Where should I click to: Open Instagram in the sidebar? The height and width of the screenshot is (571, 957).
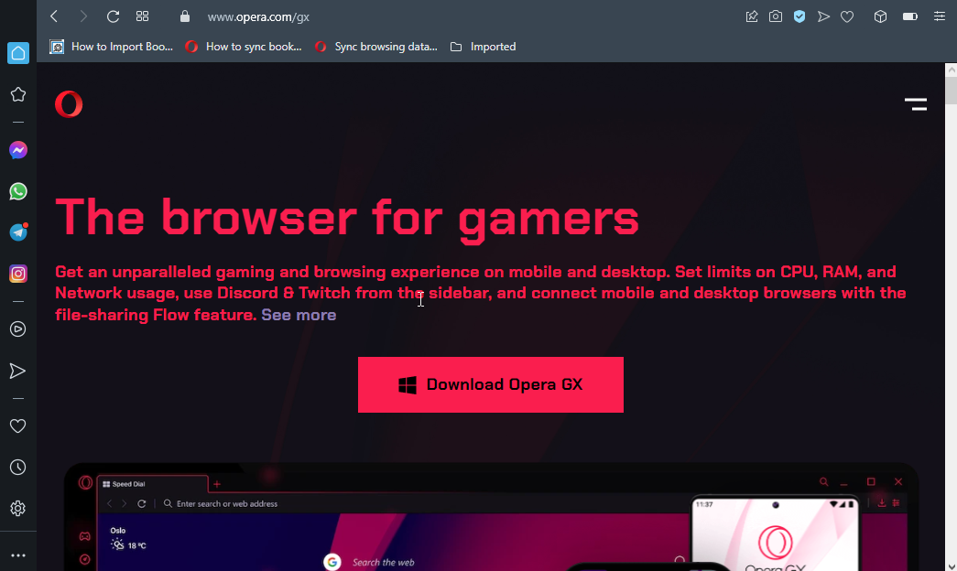(x=17, y=274)
